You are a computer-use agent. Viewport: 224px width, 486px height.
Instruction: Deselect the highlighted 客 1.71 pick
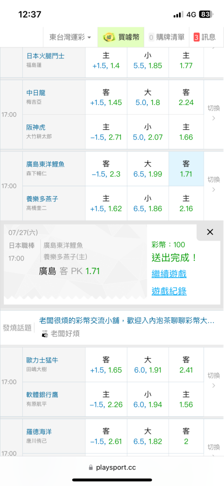coord(186,169)
